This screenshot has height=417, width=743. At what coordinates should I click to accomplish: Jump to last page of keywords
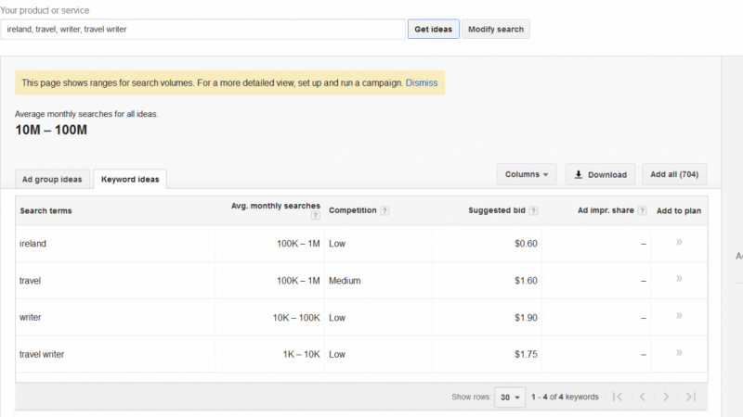tap(691, 397)
